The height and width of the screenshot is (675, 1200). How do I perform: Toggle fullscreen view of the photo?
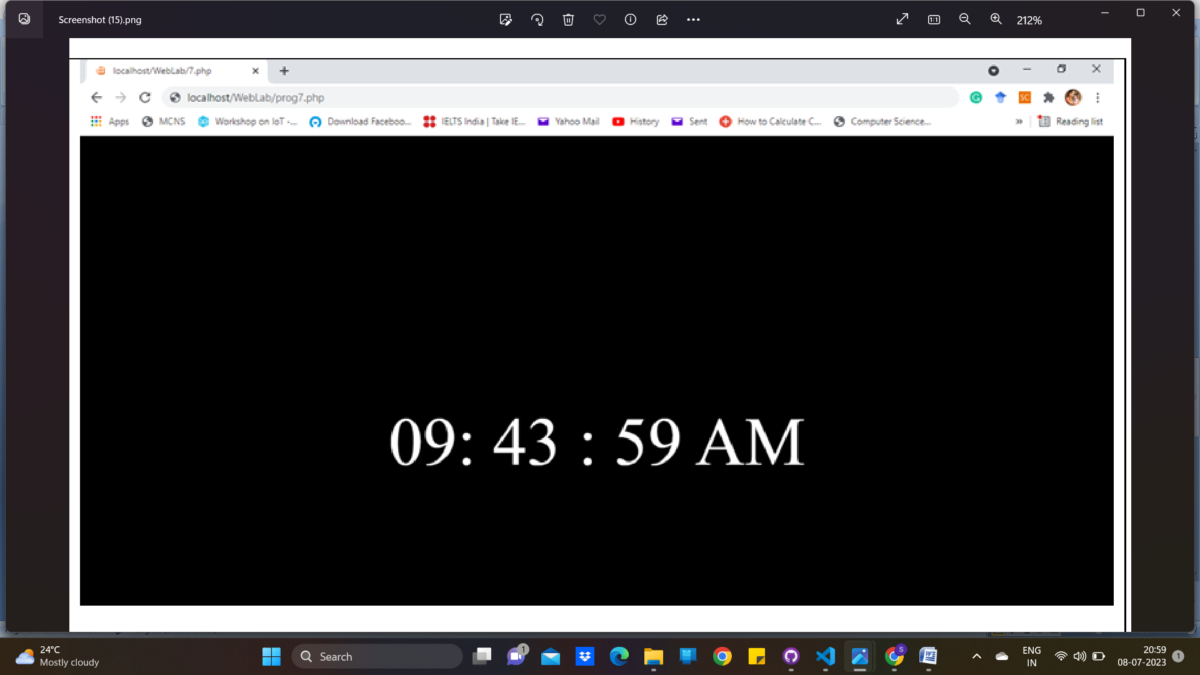click(902, 19)
